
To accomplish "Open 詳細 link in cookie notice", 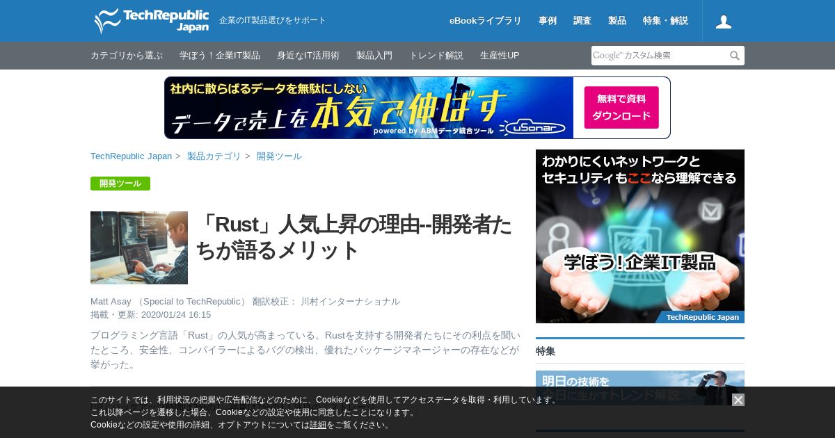I will (x=318, y=425).
